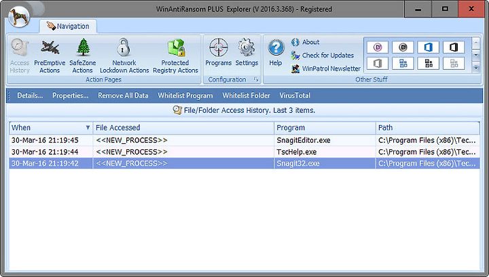489x277 pixels.
Task: Select the gray Office theme style
Action: pyautogui.click(x=378, y=64)
